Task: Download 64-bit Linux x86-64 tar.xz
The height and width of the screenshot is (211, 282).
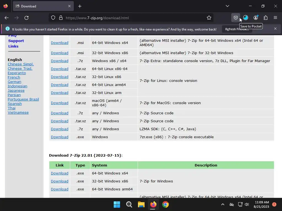Action: pos(59,69)
